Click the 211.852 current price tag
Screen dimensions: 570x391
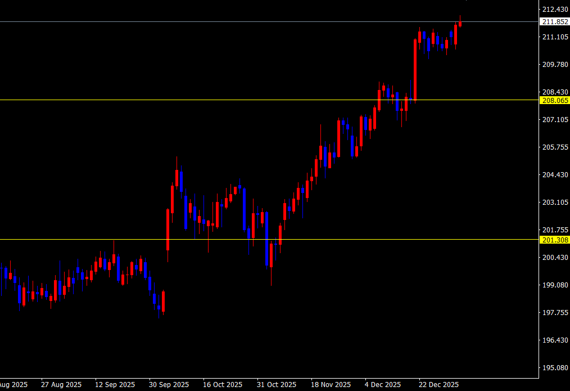click(555, 22)
